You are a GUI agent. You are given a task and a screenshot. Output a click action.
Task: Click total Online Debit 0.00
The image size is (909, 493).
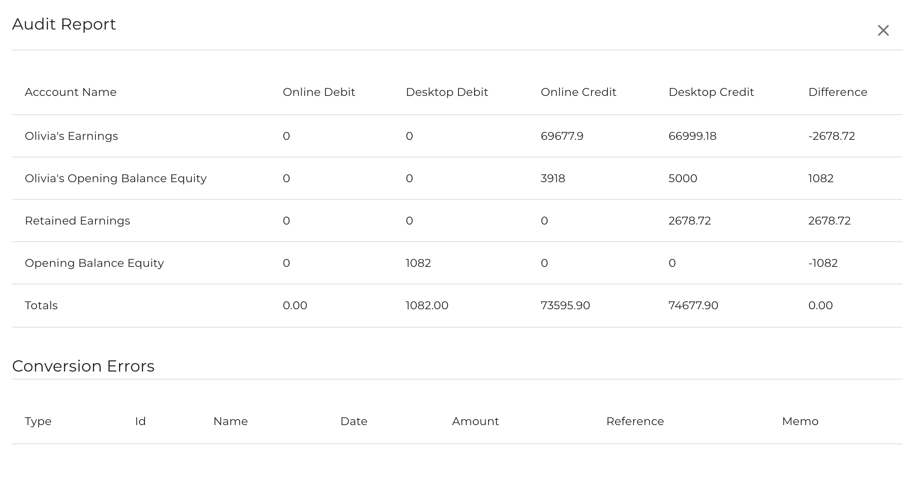point(295,306)
